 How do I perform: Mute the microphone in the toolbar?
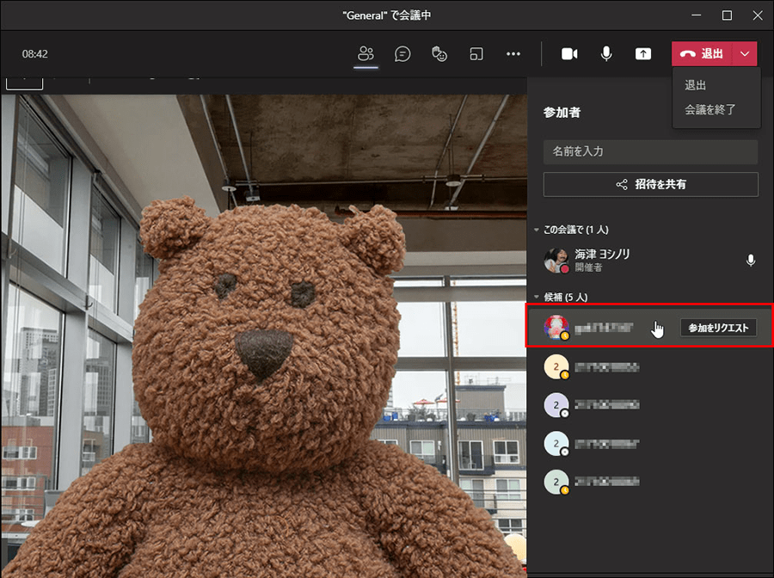(x=606, y=53)
